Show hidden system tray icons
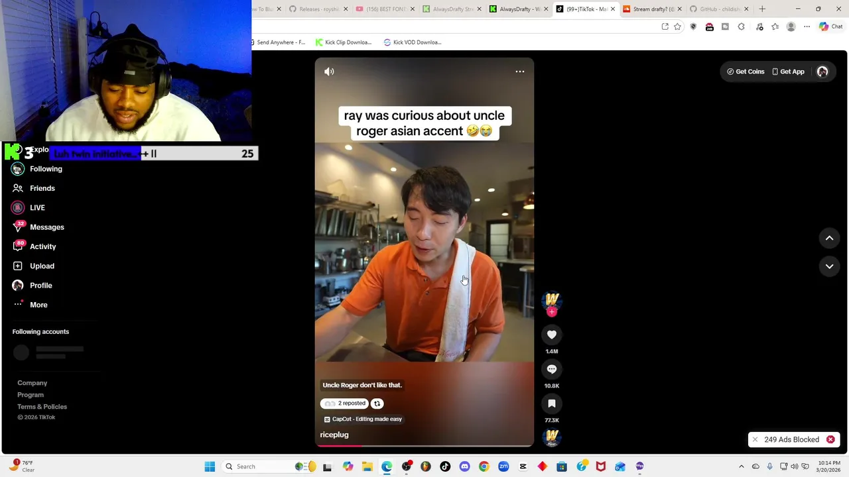The image size is (849, 477). [x=742, y=466]
